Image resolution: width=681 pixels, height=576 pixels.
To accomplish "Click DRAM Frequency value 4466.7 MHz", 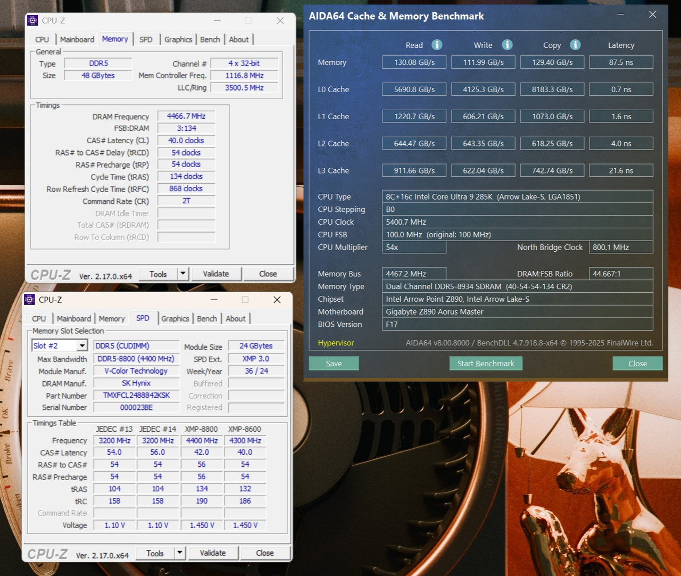I will [x=186, y=116].
